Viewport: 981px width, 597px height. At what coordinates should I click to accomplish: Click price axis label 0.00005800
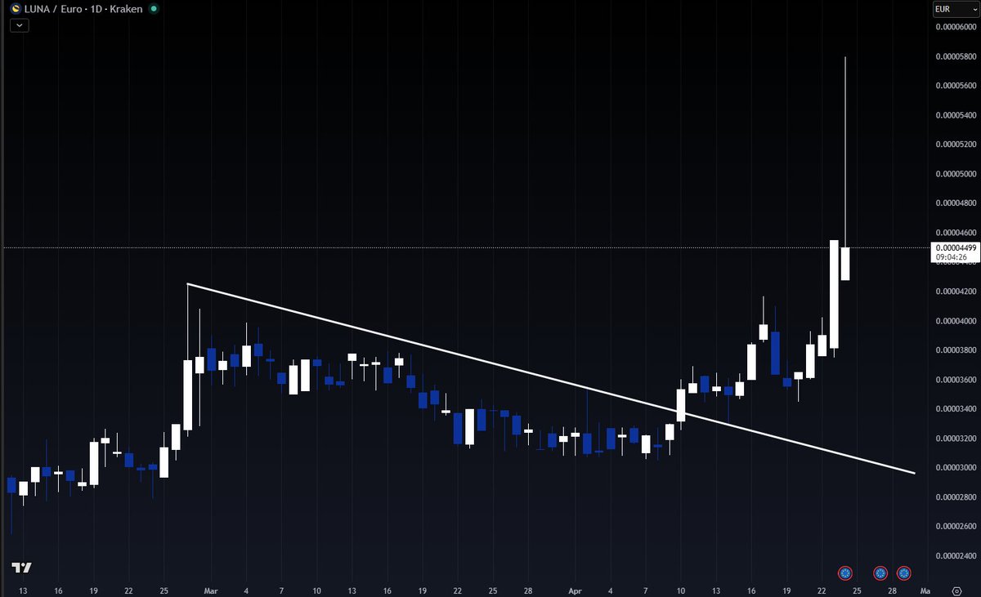click(x=956, y=56)
